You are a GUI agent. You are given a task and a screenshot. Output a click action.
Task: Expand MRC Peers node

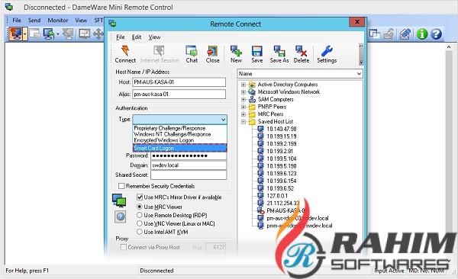243,114
